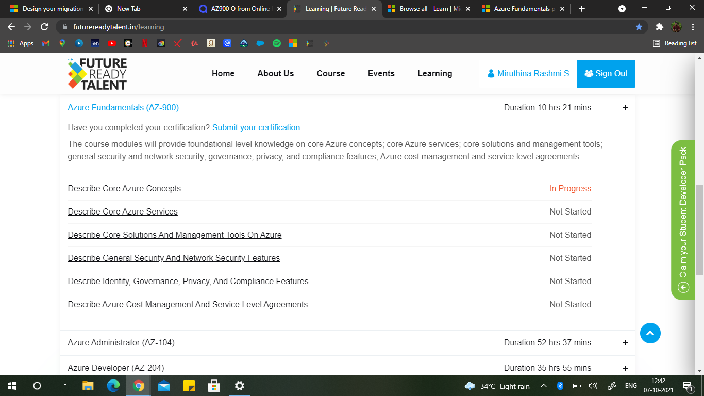Open the notification center with 3 alerts
This screenshot has width=704, height=396.
[x=688, y=386]
